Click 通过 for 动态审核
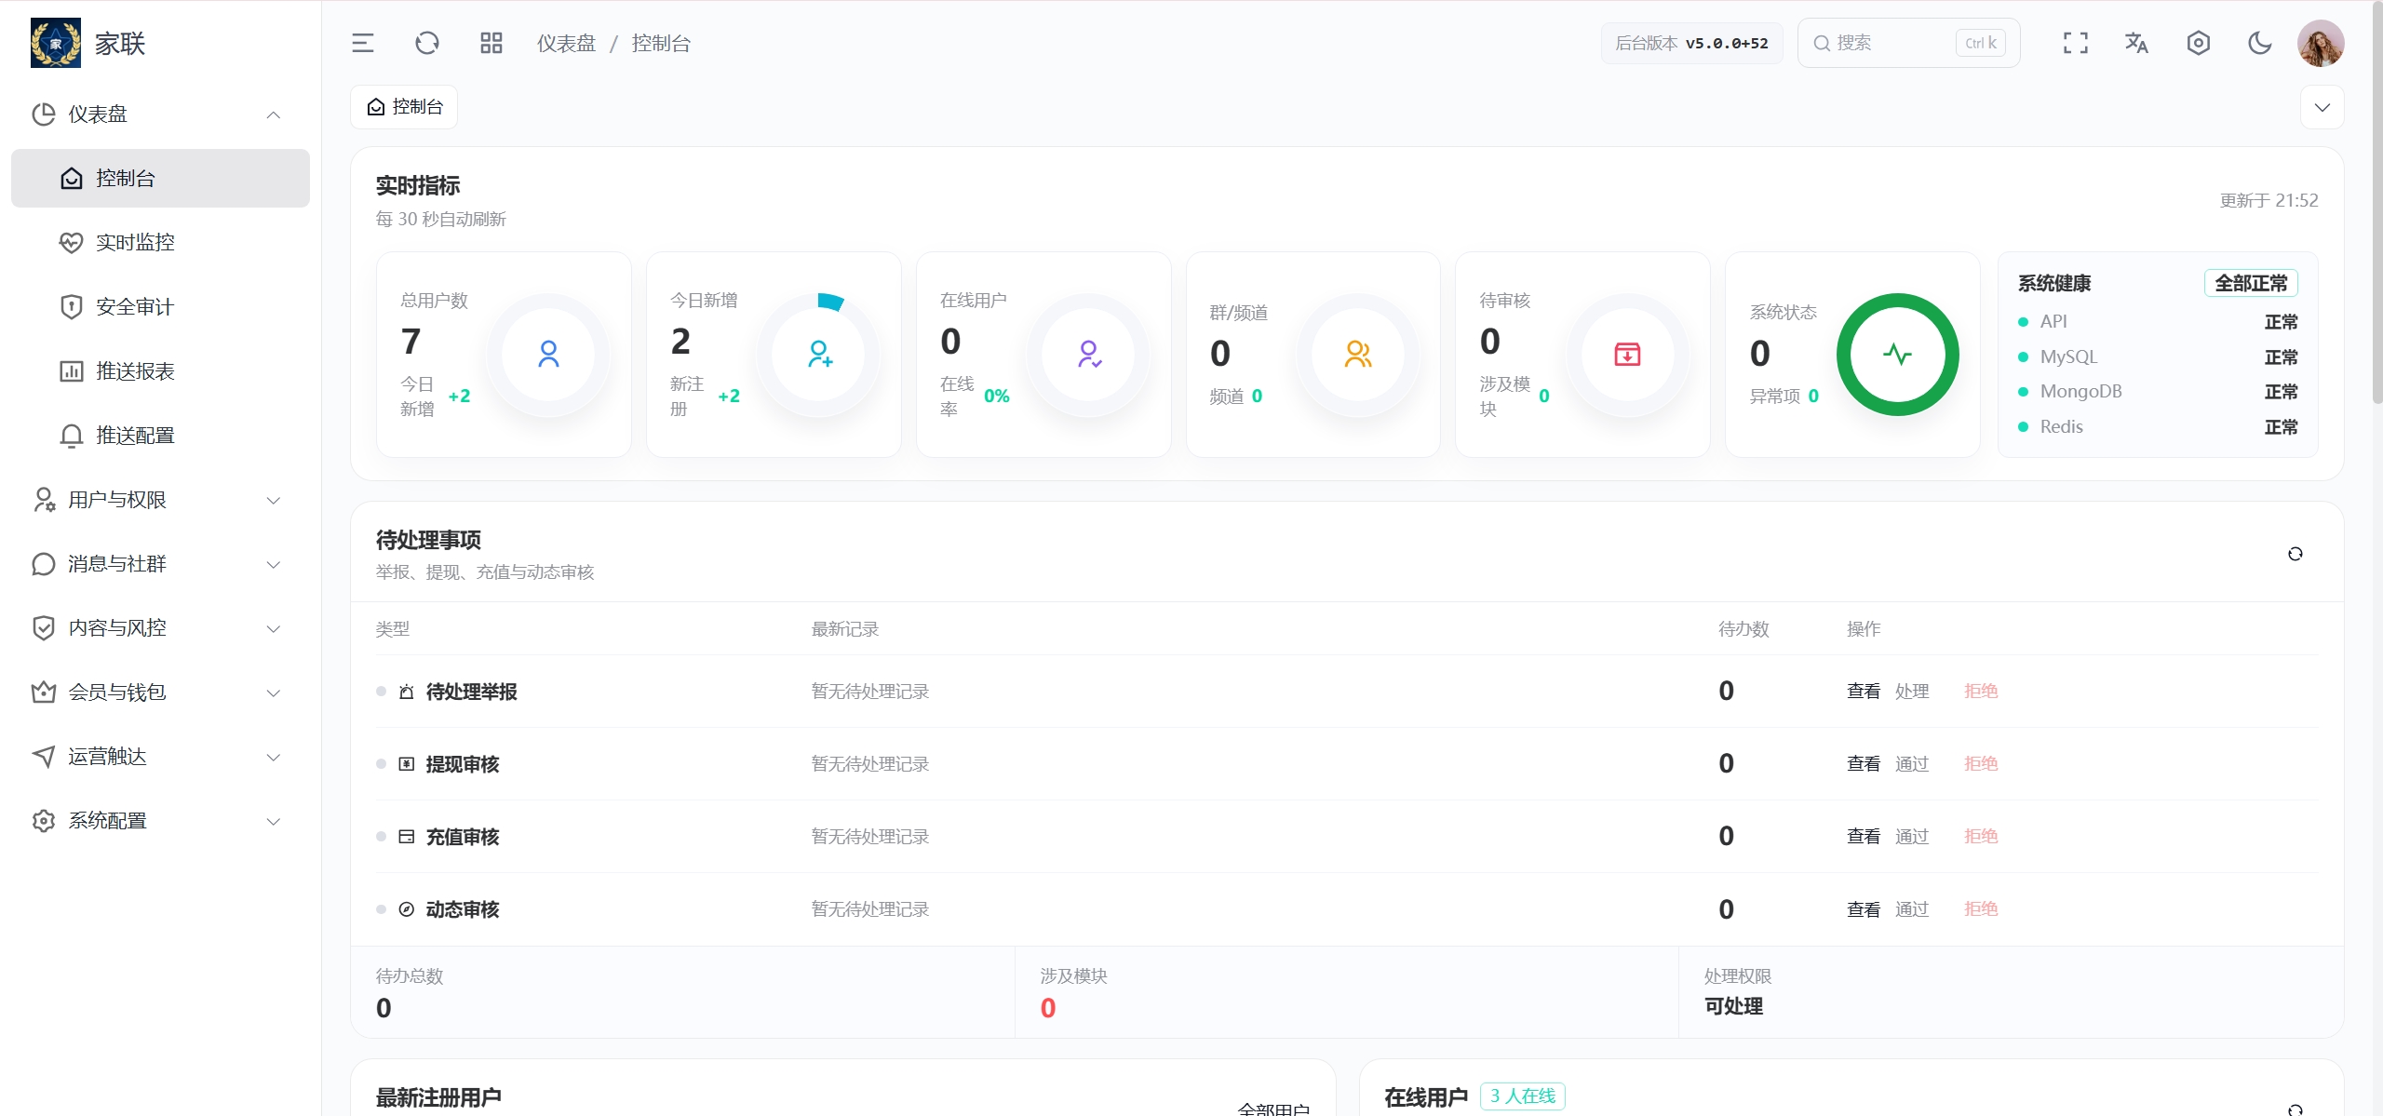This screenshot has height=1116, width=2383. click(x=1912, y=909)
